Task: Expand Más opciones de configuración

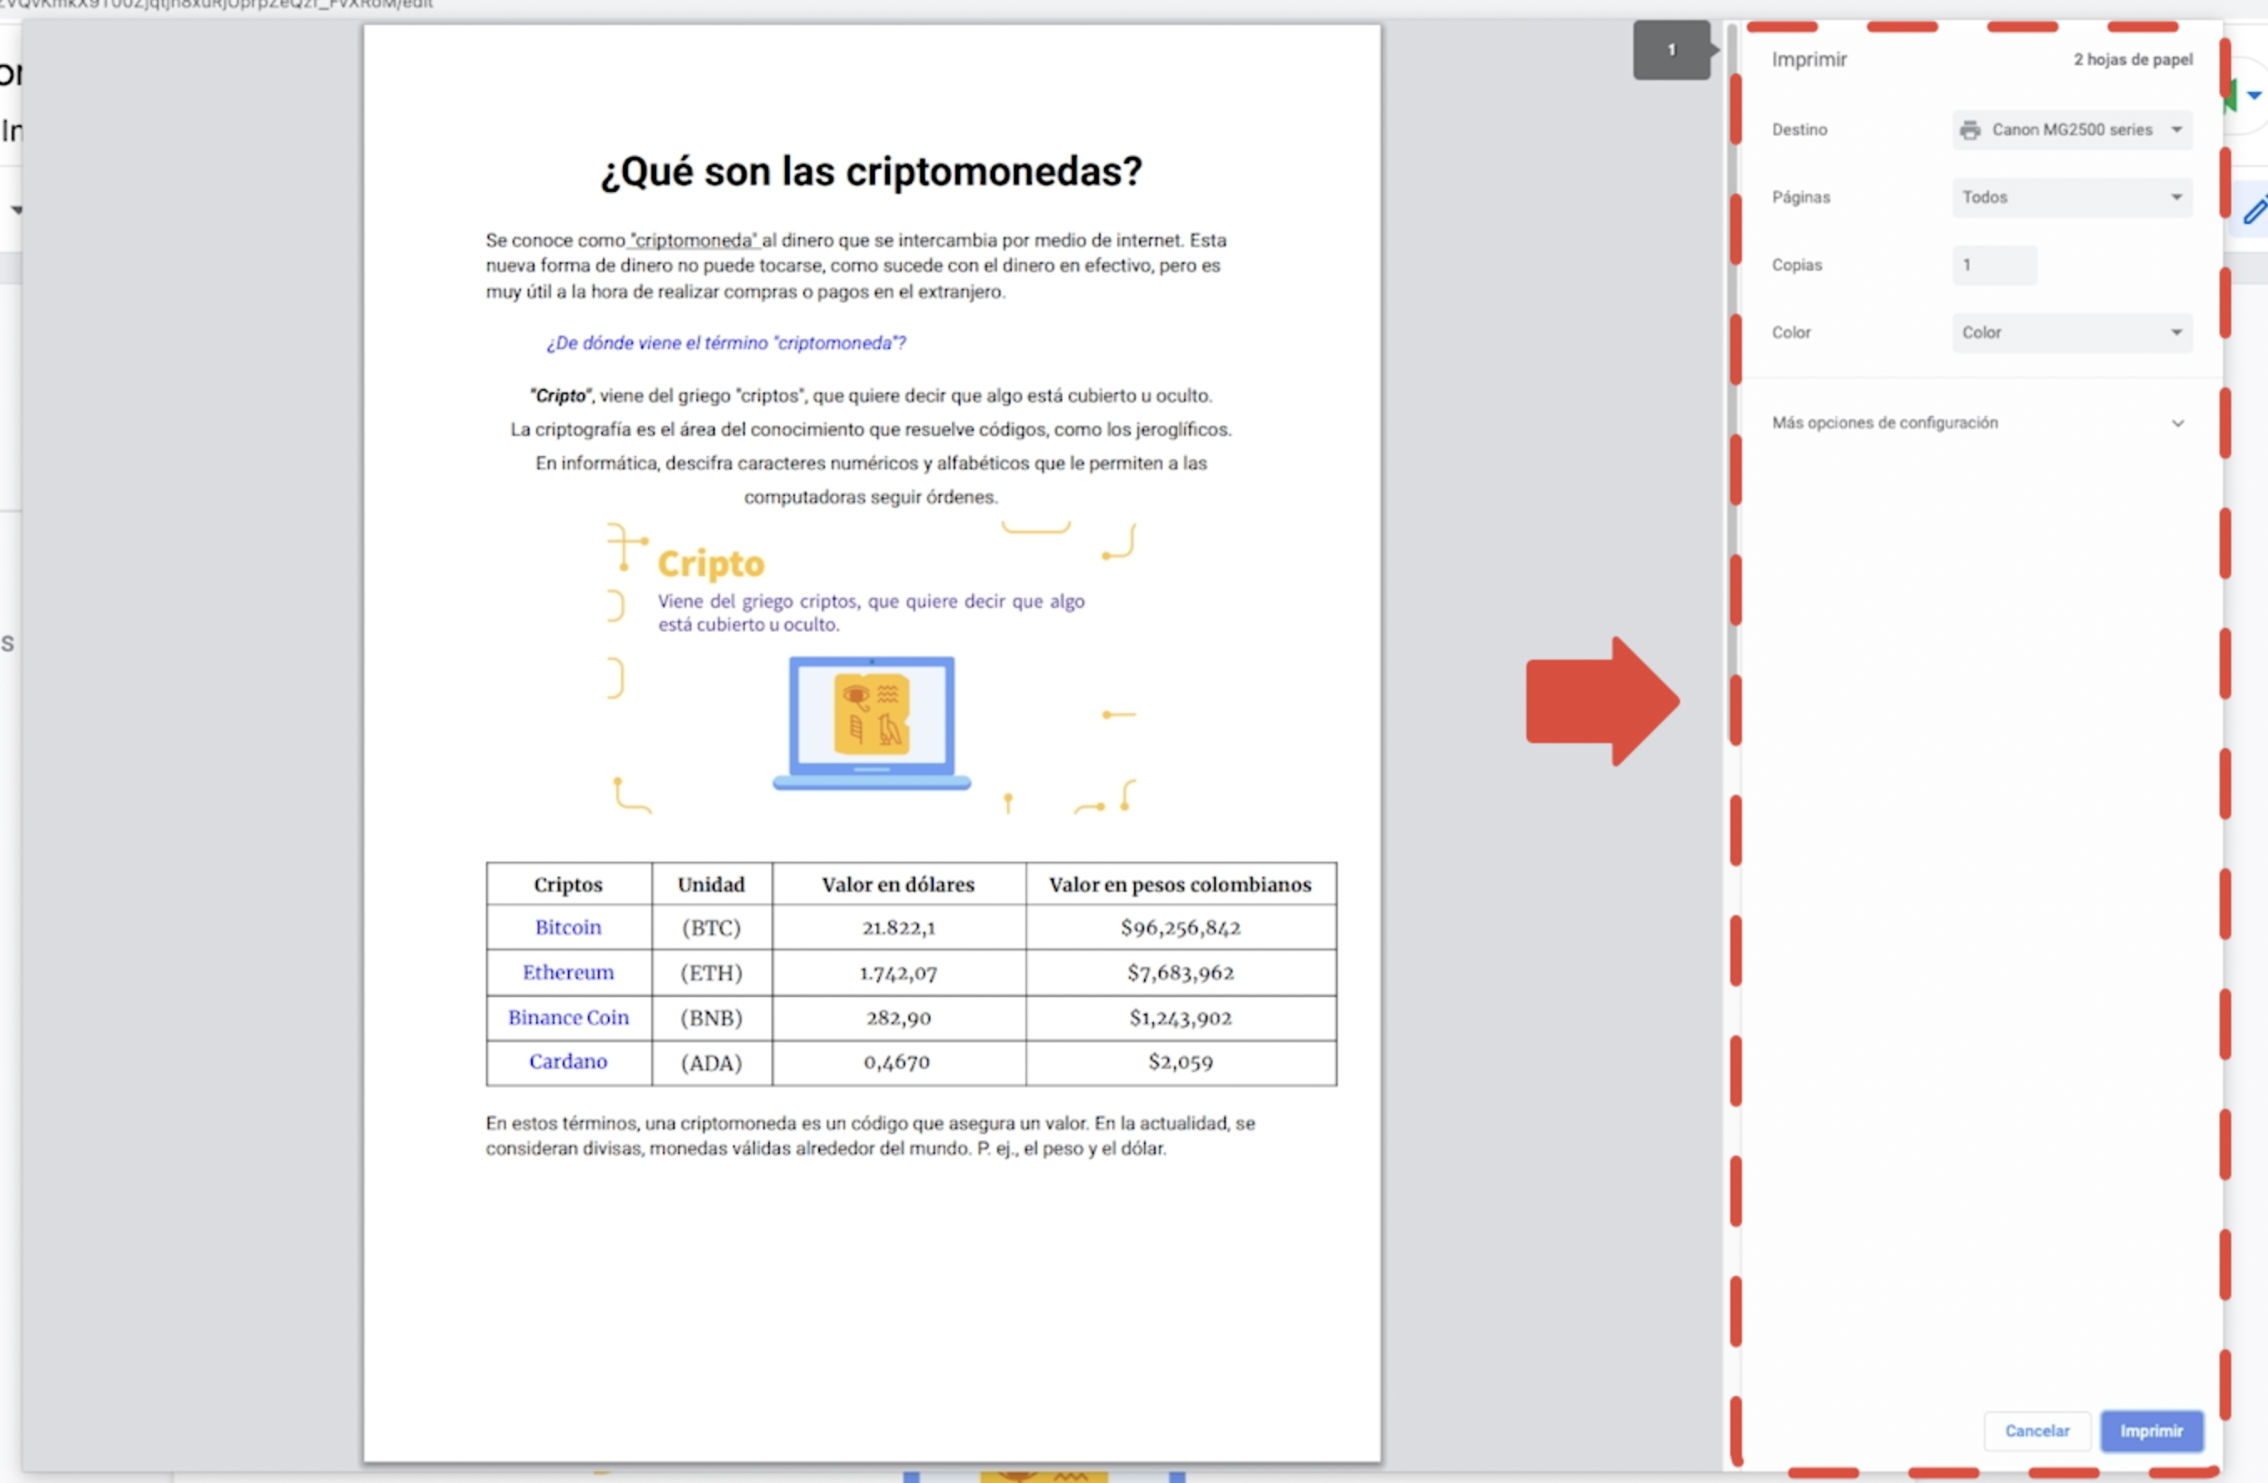Action: 2179,423
